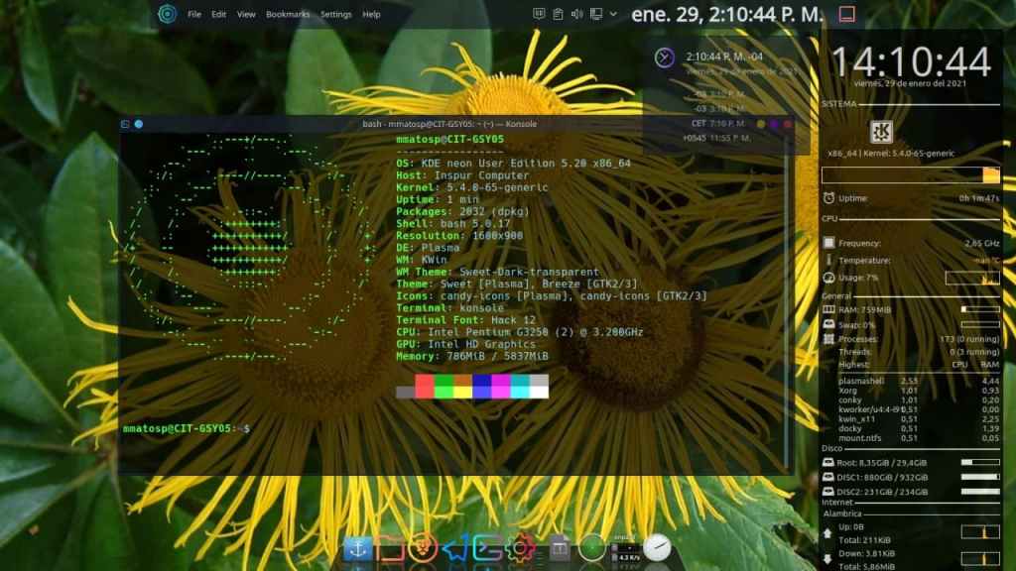The height and width of the screenshot is (571, 1016).
Task: Open the Konsole terminal dock icon
Action: 486,547
